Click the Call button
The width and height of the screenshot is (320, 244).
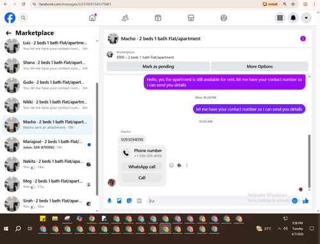click(x=142, y=178)
